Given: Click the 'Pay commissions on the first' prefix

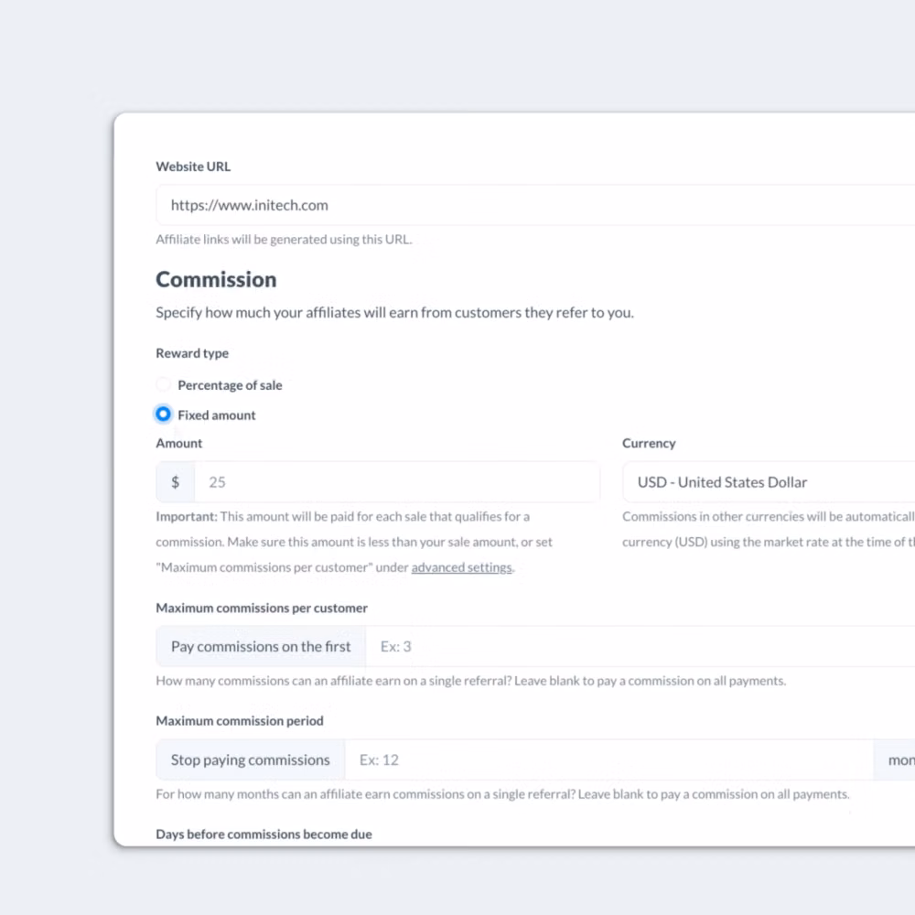Looking at the screenshot, I should pos(261,646).
